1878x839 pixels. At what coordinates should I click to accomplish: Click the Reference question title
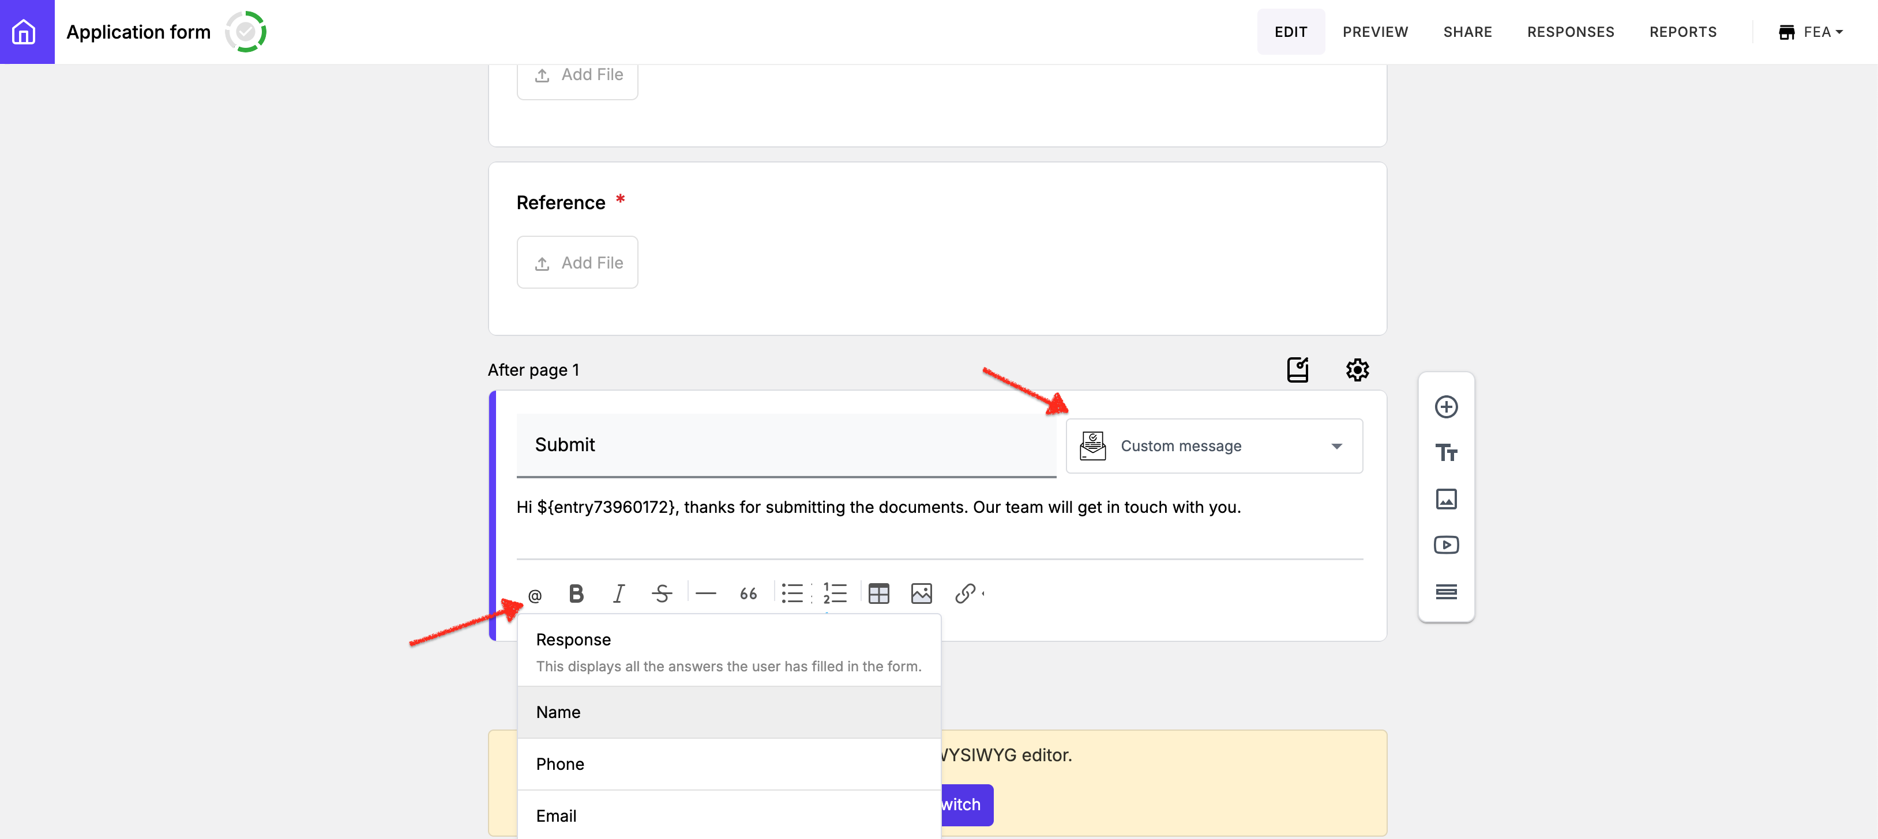point(561,202)
